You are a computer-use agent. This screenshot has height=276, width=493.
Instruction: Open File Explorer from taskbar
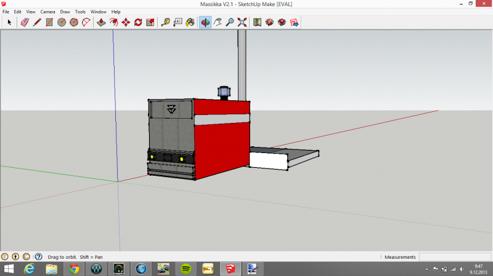[52, 269]
